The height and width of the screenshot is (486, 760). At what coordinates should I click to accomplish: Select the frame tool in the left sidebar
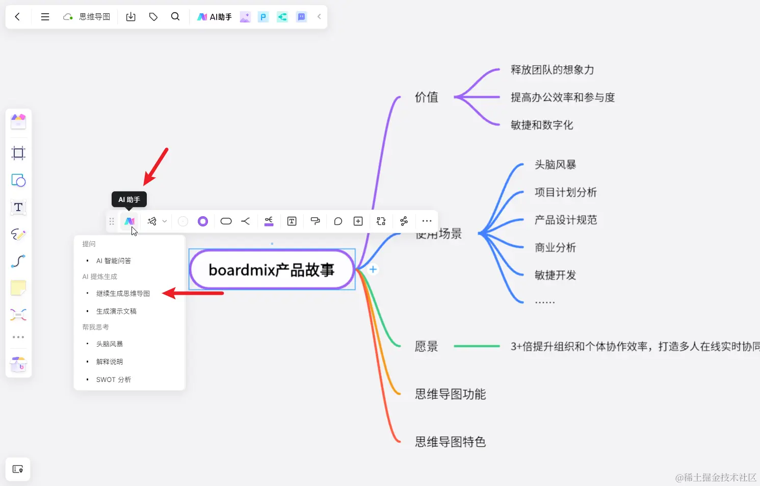[18, 153]
